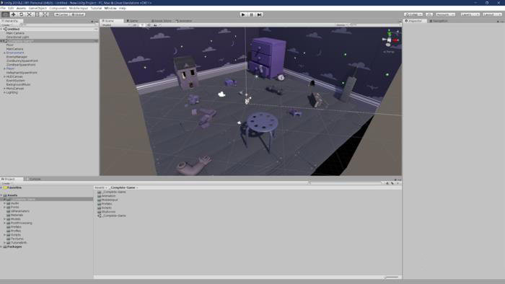Select the combined Transform tool

(45, 14)
